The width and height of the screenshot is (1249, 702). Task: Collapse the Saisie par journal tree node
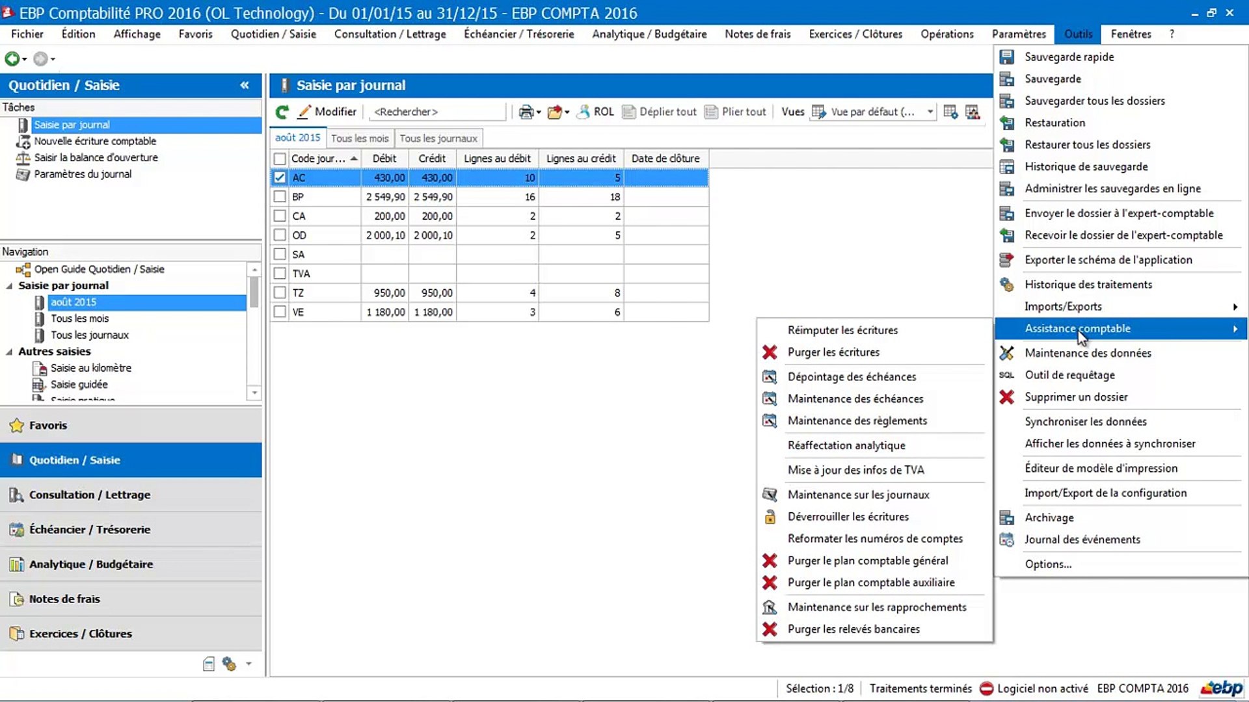tap(9, 286)
